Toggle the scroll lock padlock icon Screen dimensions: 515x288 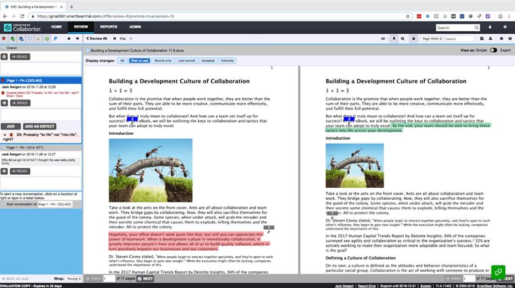413,39
